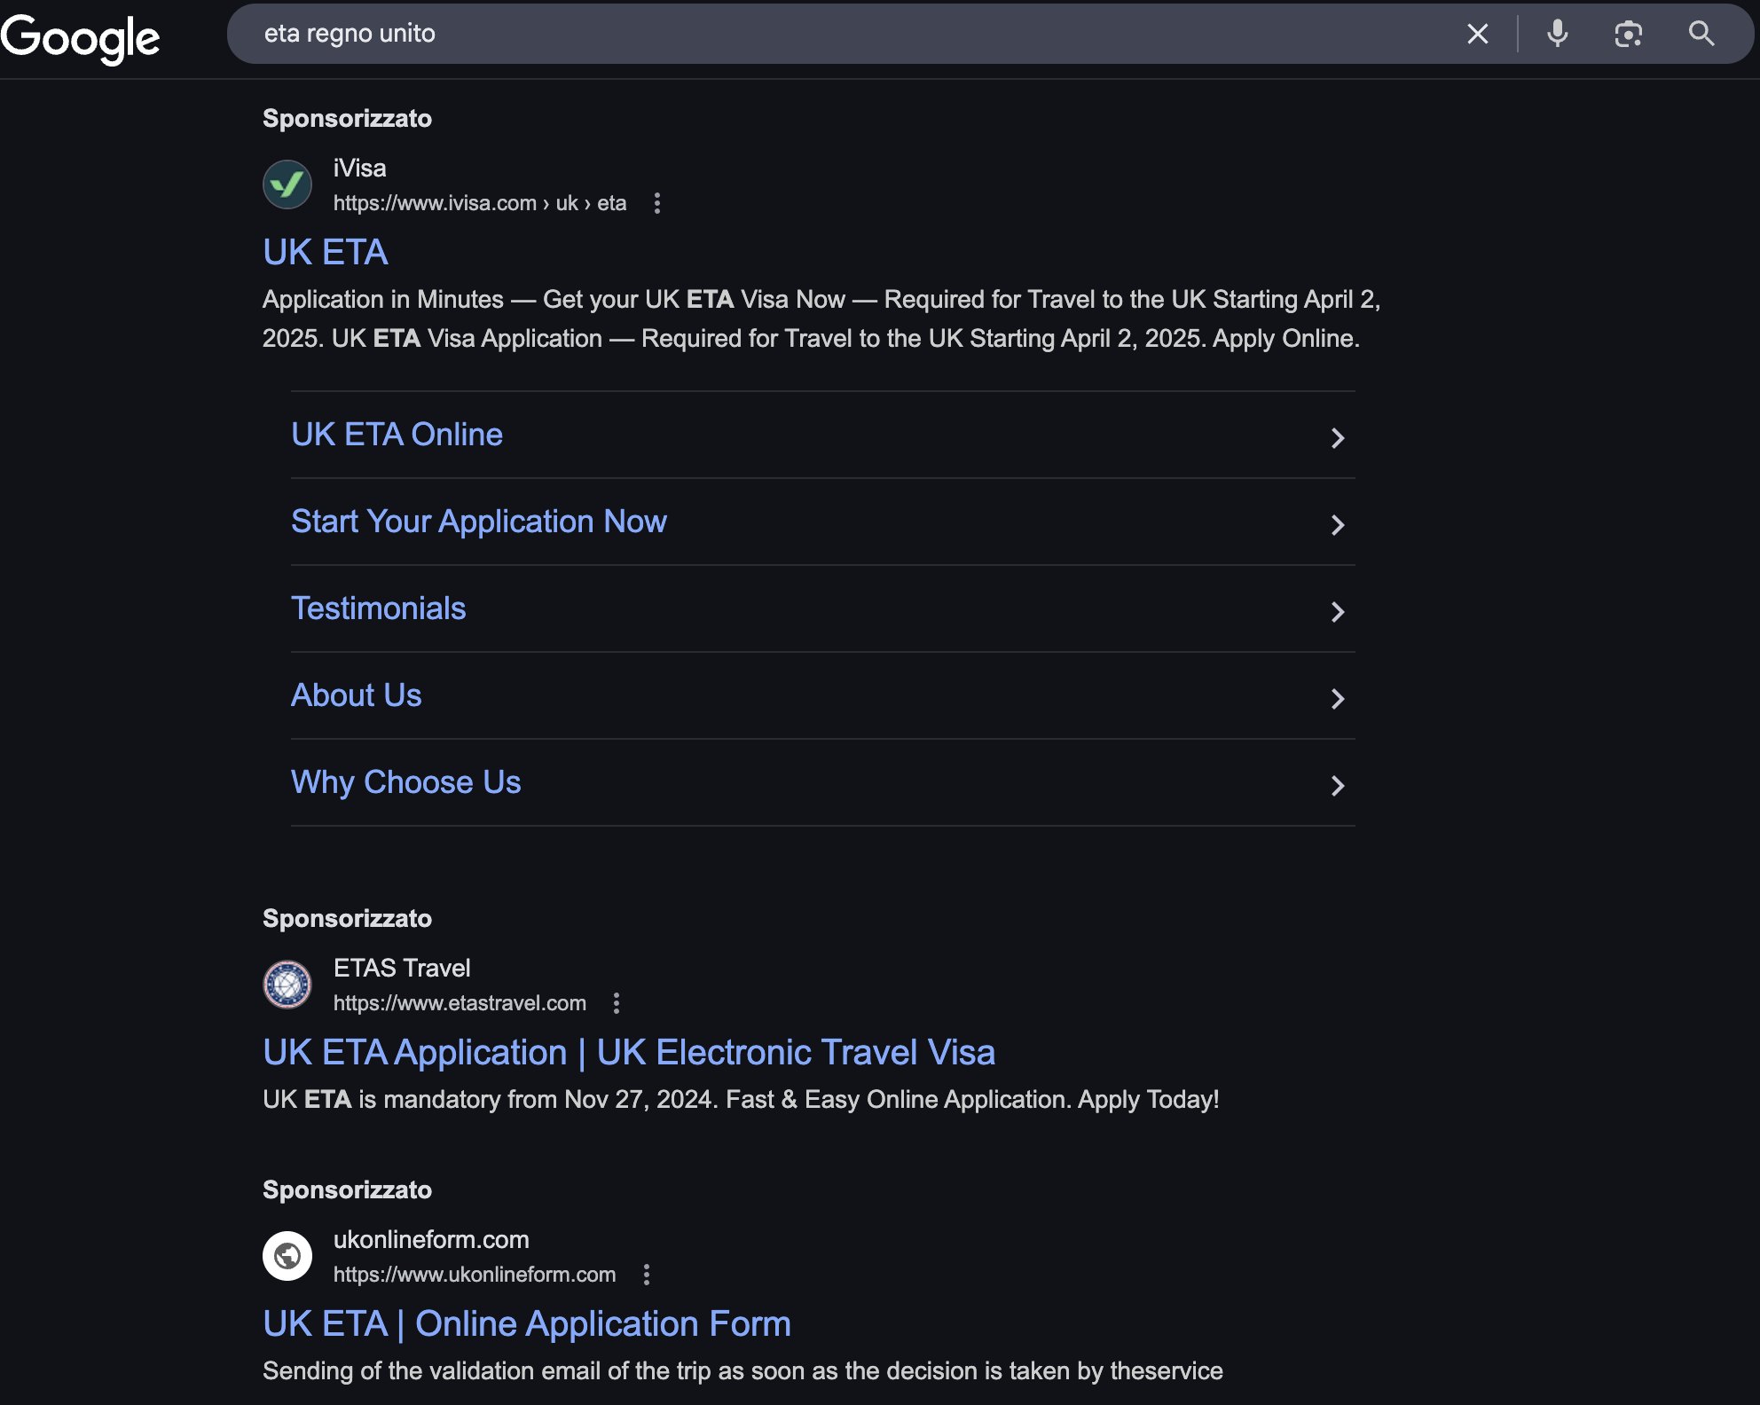Clear the search box with the X icon
Image resolution: width=1760 pixels, height=1405 pixels.
[1477, 34]
